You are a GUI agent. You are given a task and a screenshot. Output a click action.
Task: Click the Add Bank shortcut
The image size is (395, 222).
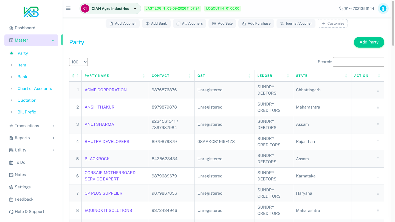pyautogui.click(x=156, y=24)
